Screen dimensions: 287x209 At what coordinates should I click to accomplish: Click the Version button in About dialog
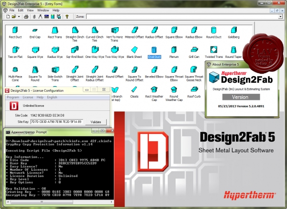click(x=241, y=97)
